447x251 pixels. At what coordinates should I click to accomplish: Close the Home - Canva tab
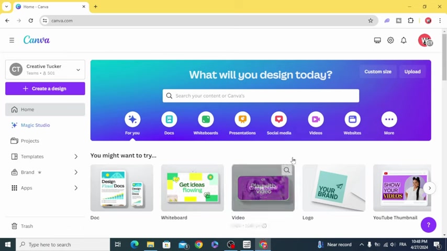coord(84,7)
